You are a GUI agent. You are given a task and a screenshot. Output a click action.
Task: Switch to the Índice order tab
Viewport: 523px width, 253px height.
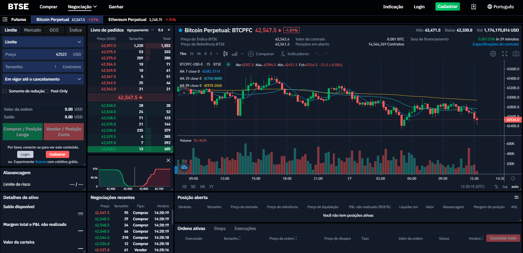click(76, 30)
